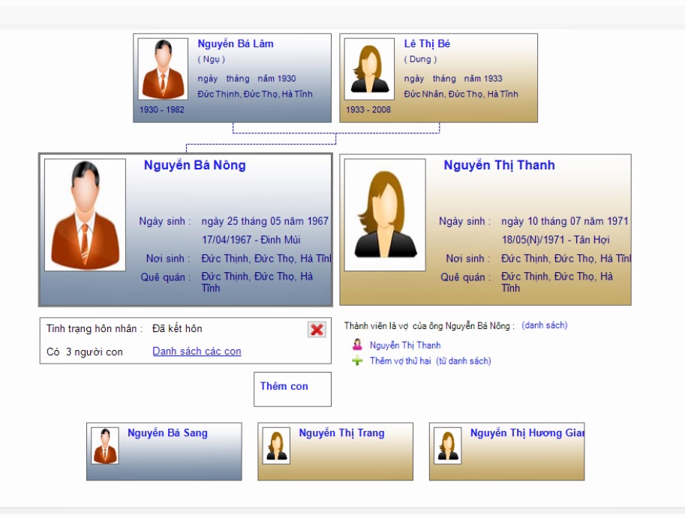Select the Nguyễn Thị Thanh name heading
The width and height of the screenshot is (685, 518).
(x=500, y=165)
